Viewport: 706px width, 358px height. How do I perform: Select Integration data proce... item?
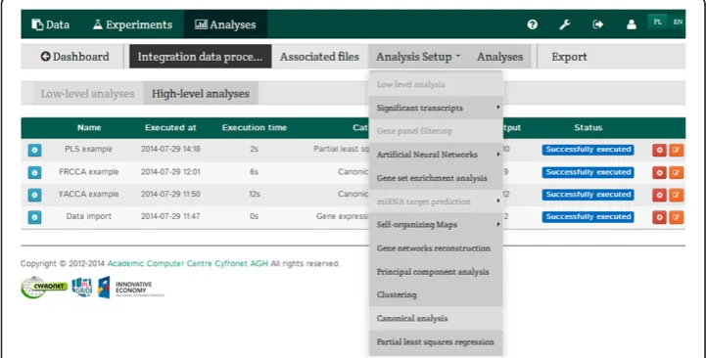pos(201,57)
